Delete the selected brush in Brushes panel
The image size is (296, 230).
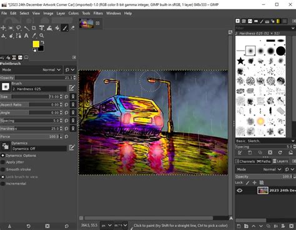[x=270, y=152]
